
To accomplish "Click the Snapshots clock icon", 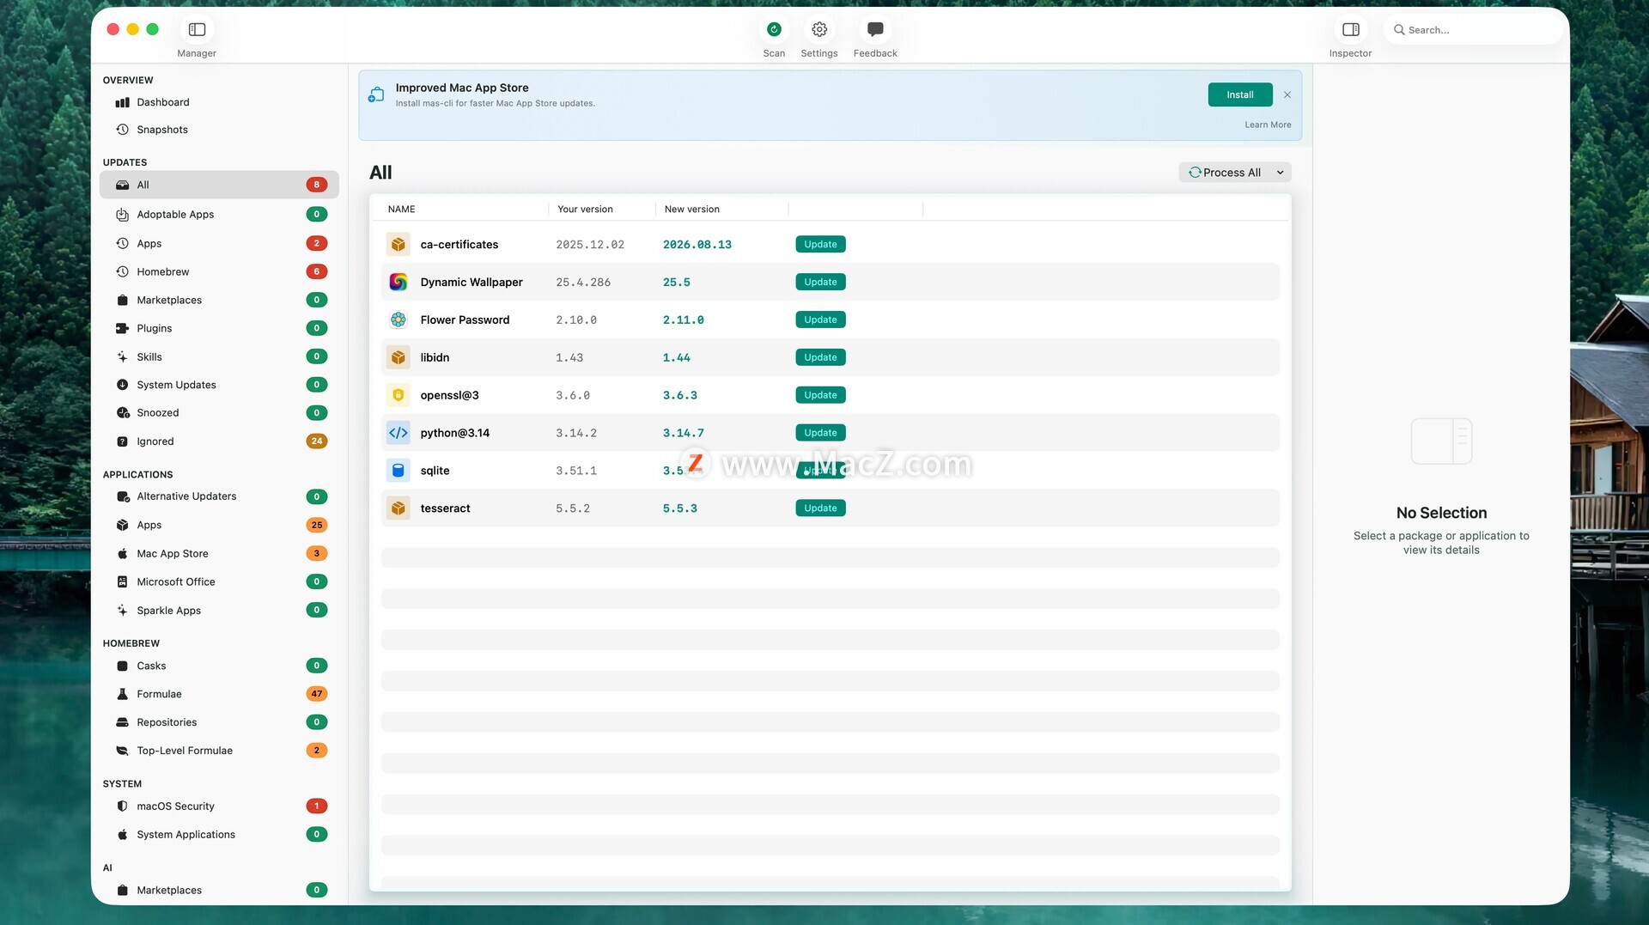I will 122,130.
